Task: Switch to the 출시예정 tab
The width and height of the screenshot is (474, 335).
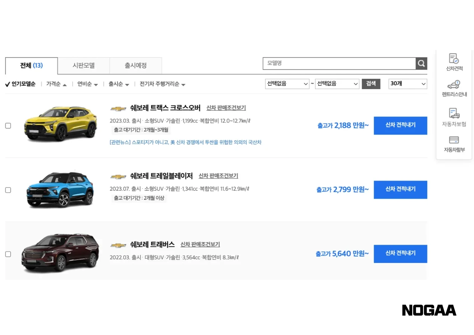Action: pos(135,65)
